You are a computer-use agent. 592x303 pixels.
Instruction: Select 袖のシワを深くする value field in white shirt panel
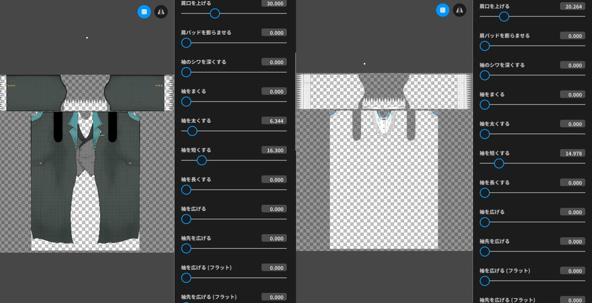573,65
